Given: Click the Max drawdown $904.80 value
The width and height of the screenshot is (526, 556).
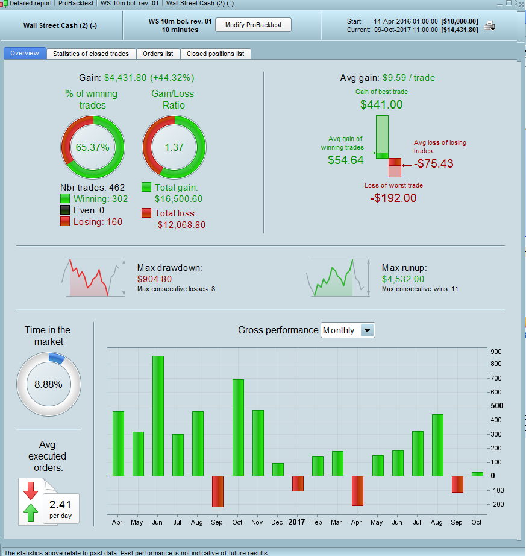Looking at the screenshot, I should (154, 279).
